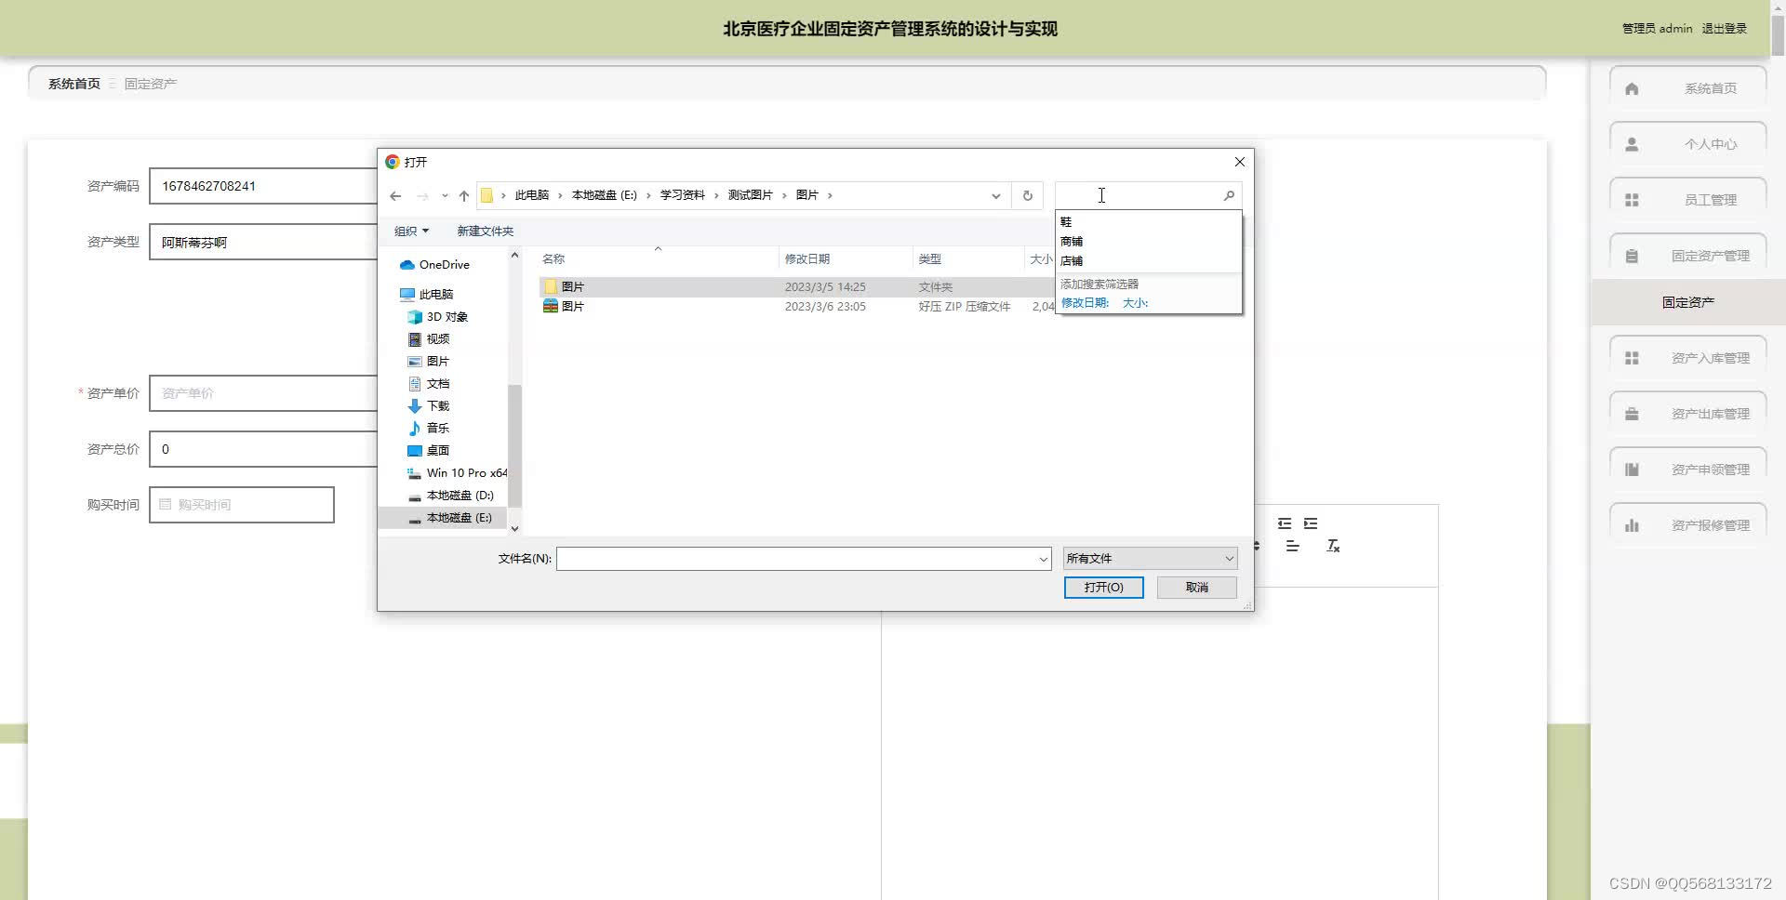
Task: Click the up-one-level arrow in dialog
Action: click(464, 196)
